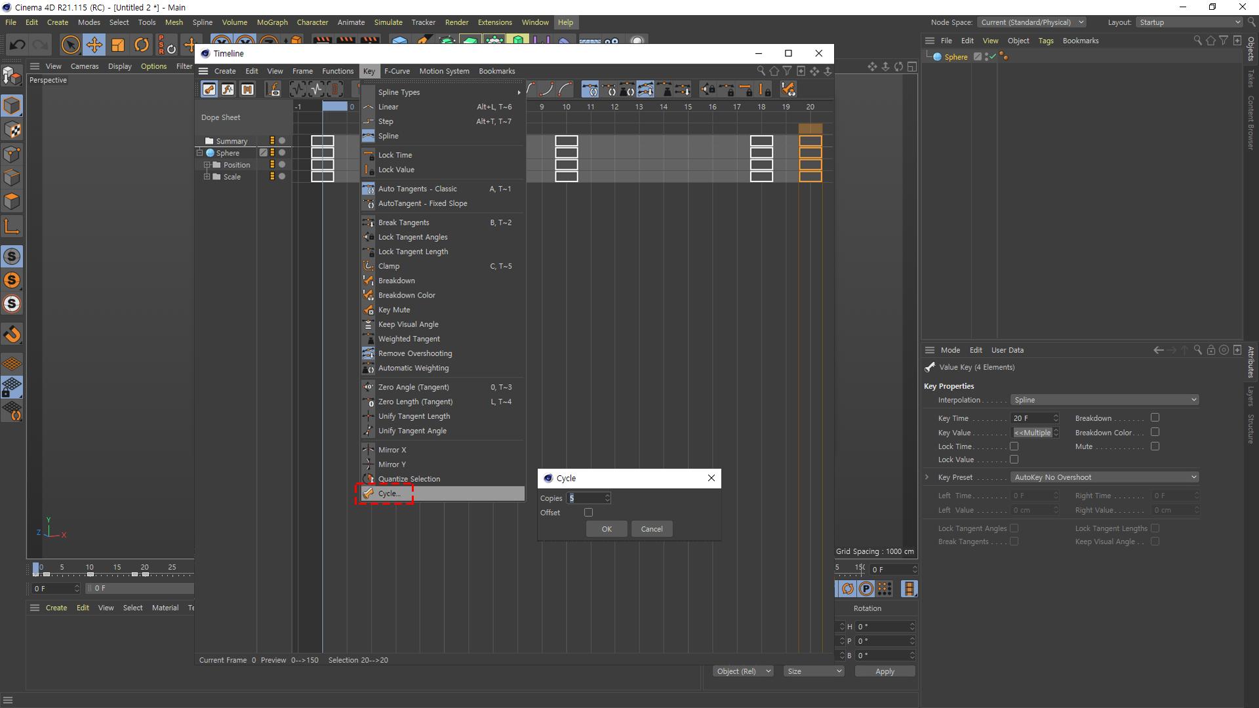
Task: Select the Live Selection tool
Action: (x=70, y=45)
